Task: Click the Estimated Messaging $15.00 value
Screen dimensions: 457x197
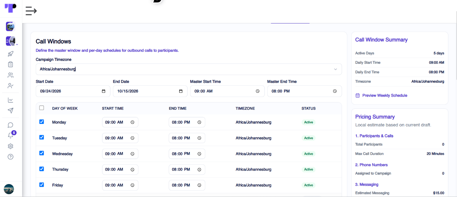Action: pyautogui.click(x=438, y=193)
